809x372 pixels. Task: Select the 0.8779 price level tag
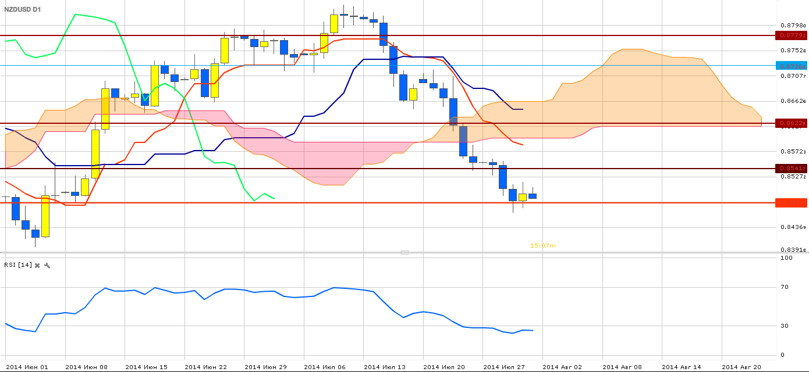[x=792, y=35]
